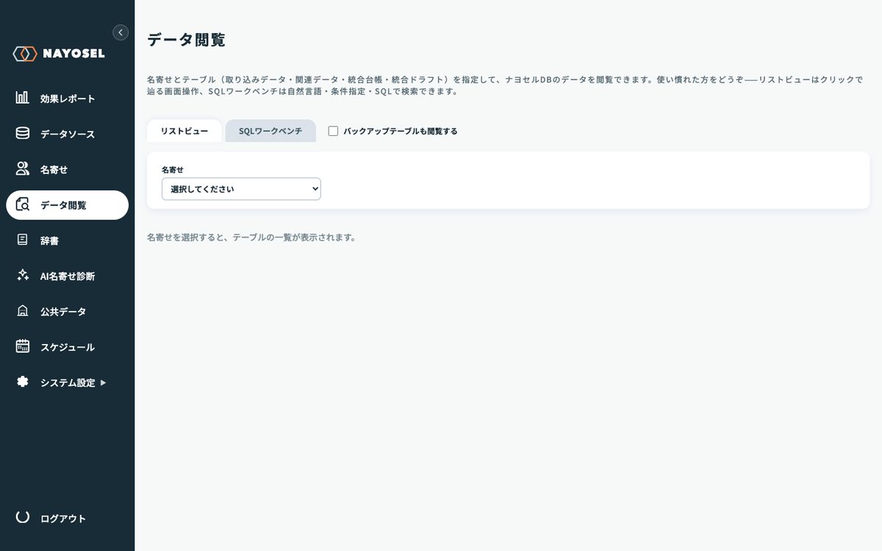The image size is (882, 551).
Task: Click text 名寄せを選択すると、テーブルの一覧が表示されます。
Action: click(251, 238)
